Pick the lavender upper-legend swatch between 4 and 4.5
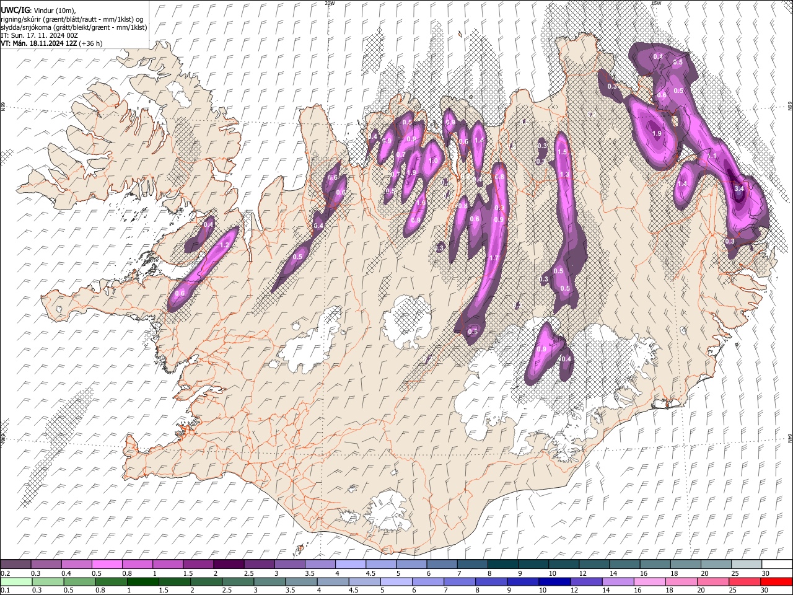 coord(350,565)
